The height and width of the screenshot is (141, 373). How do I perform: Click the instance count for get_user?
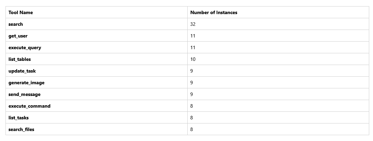[x=193, y=36]
